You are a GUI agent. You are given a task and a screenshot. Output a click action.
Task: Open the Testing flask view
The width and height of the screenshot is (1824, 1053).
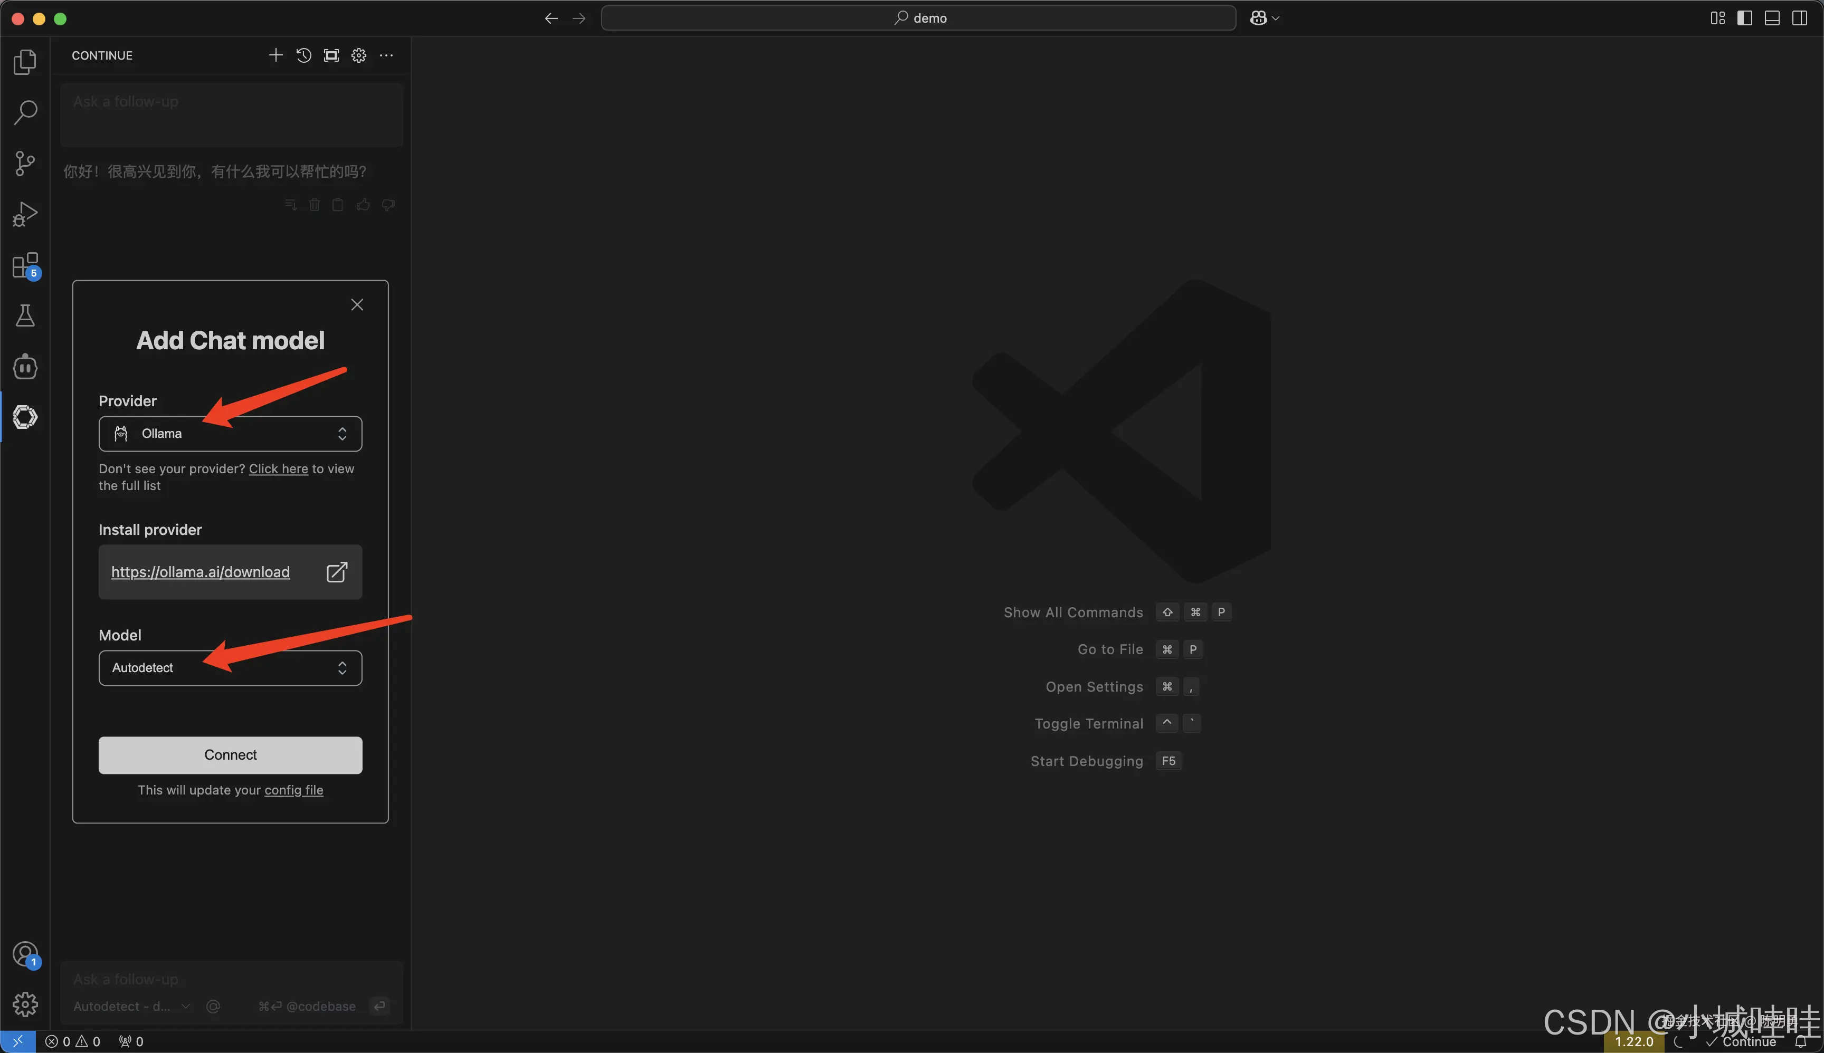coord(25,315)
